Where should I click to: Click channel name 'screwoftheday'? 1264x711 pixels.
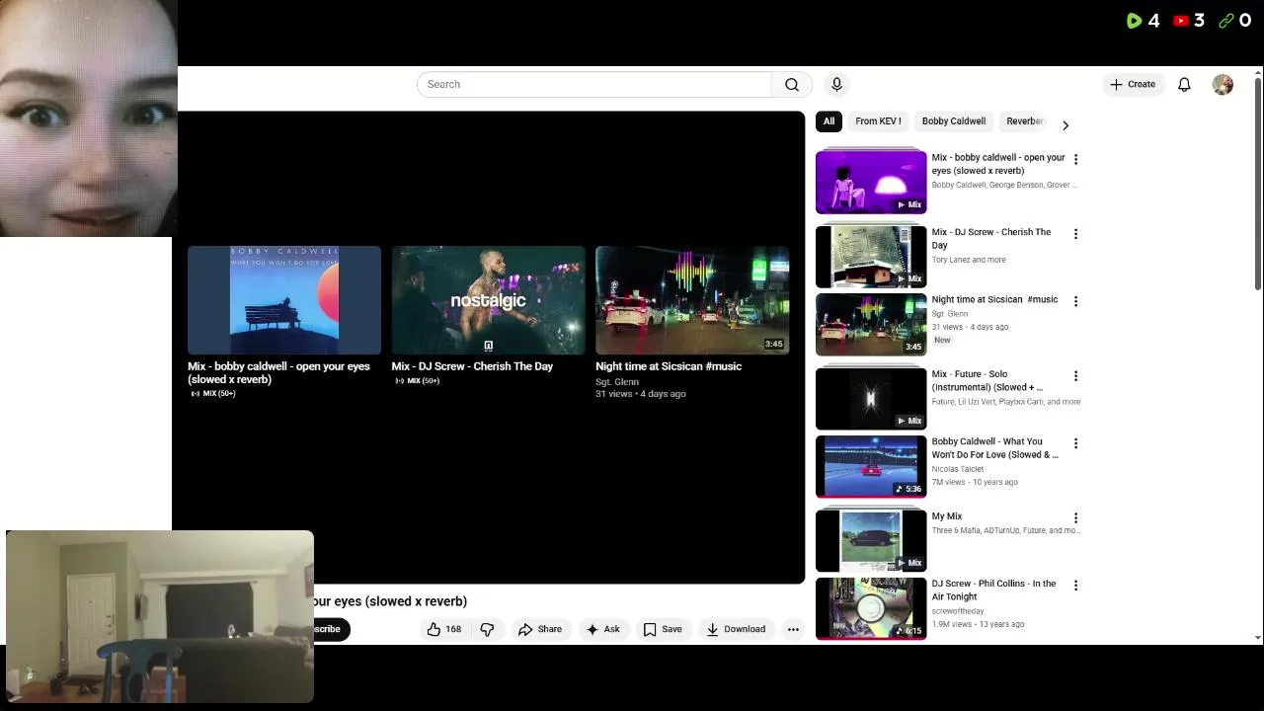tap(958, 611)
